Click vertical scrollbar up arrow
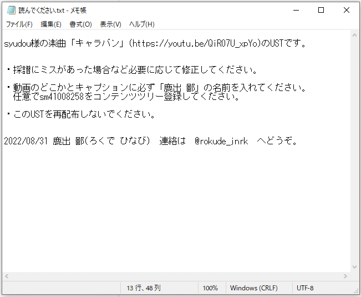 tap(354, 36)
